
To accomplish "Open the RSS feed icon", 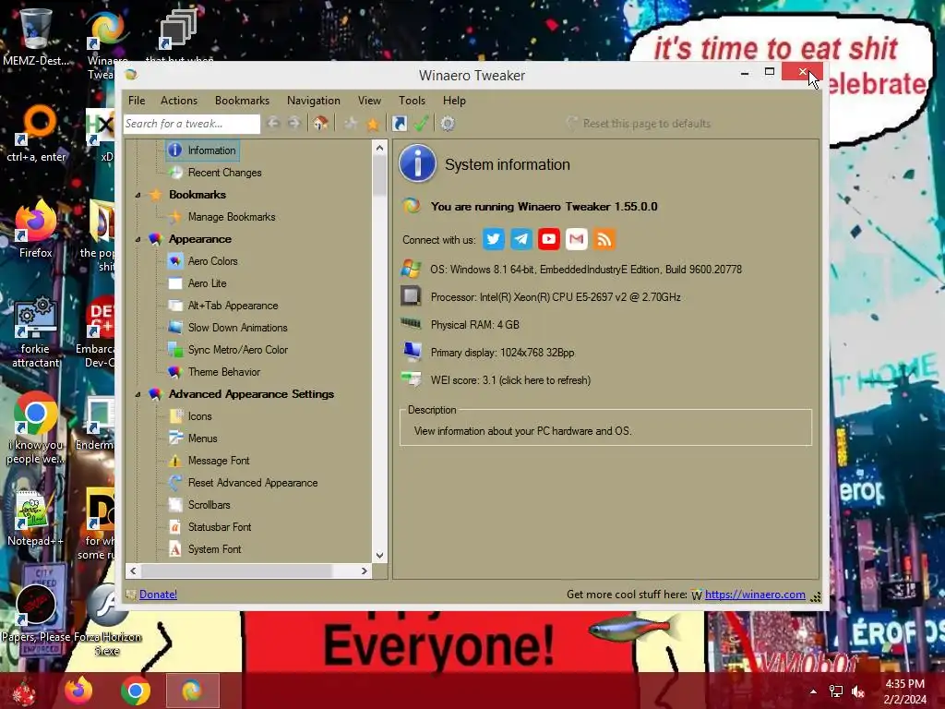I will 604,239.
